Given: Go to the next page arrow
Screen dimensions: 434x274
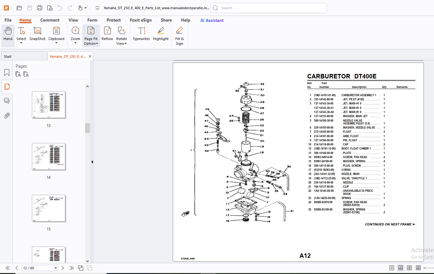Looking at the screenshot, I should (63, 268).
